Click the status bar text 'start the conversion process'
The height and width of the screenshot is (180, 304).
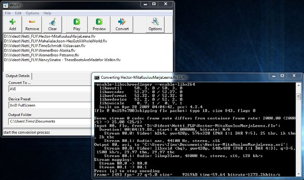26,132
